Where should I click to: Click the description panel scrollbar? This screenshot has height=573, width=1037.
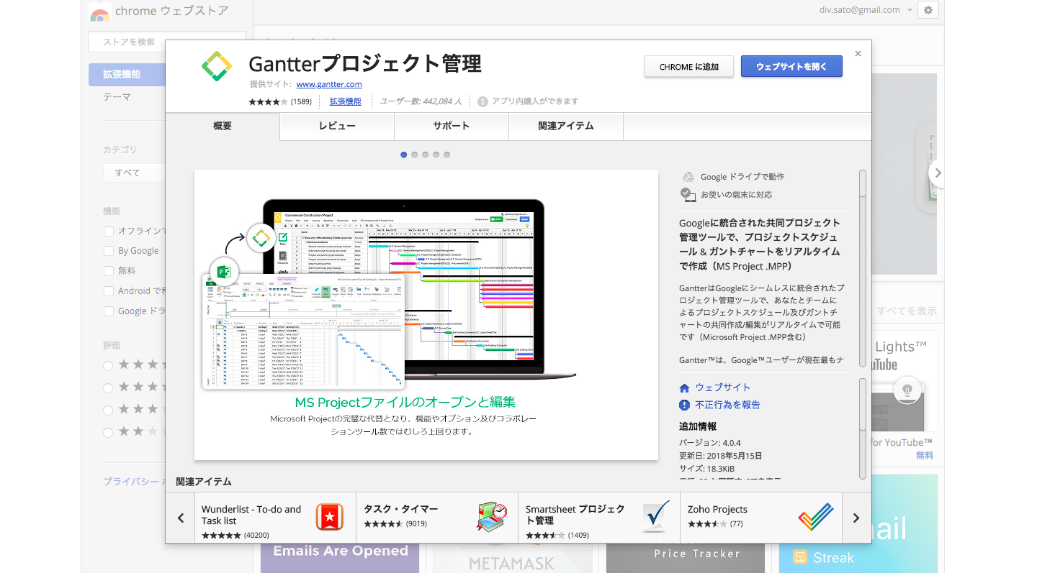863,270
